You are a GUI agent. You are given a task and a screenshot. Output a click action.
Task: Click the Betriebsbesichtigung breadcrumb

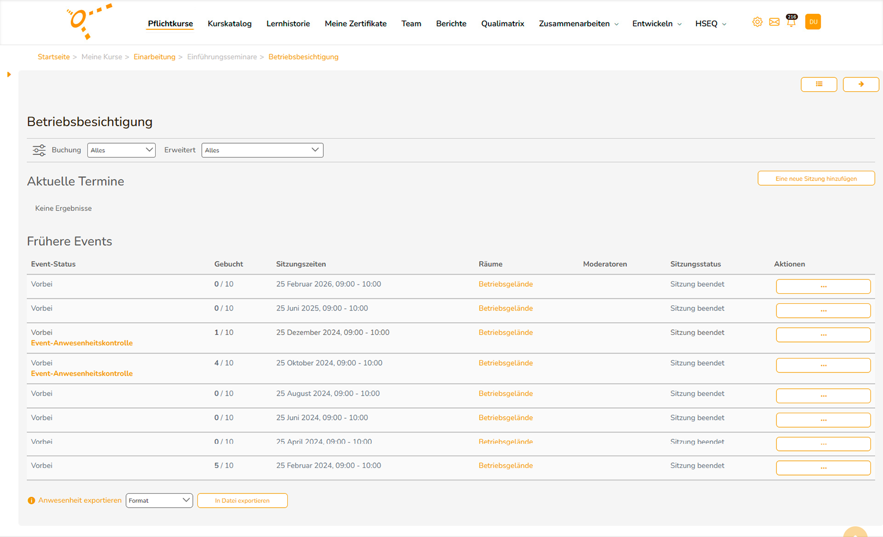pos(303,57)
